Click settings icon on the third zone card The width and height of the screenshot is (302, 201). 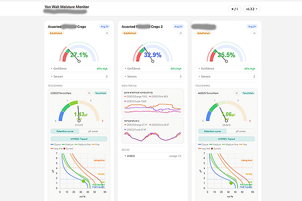click(254, 33)
